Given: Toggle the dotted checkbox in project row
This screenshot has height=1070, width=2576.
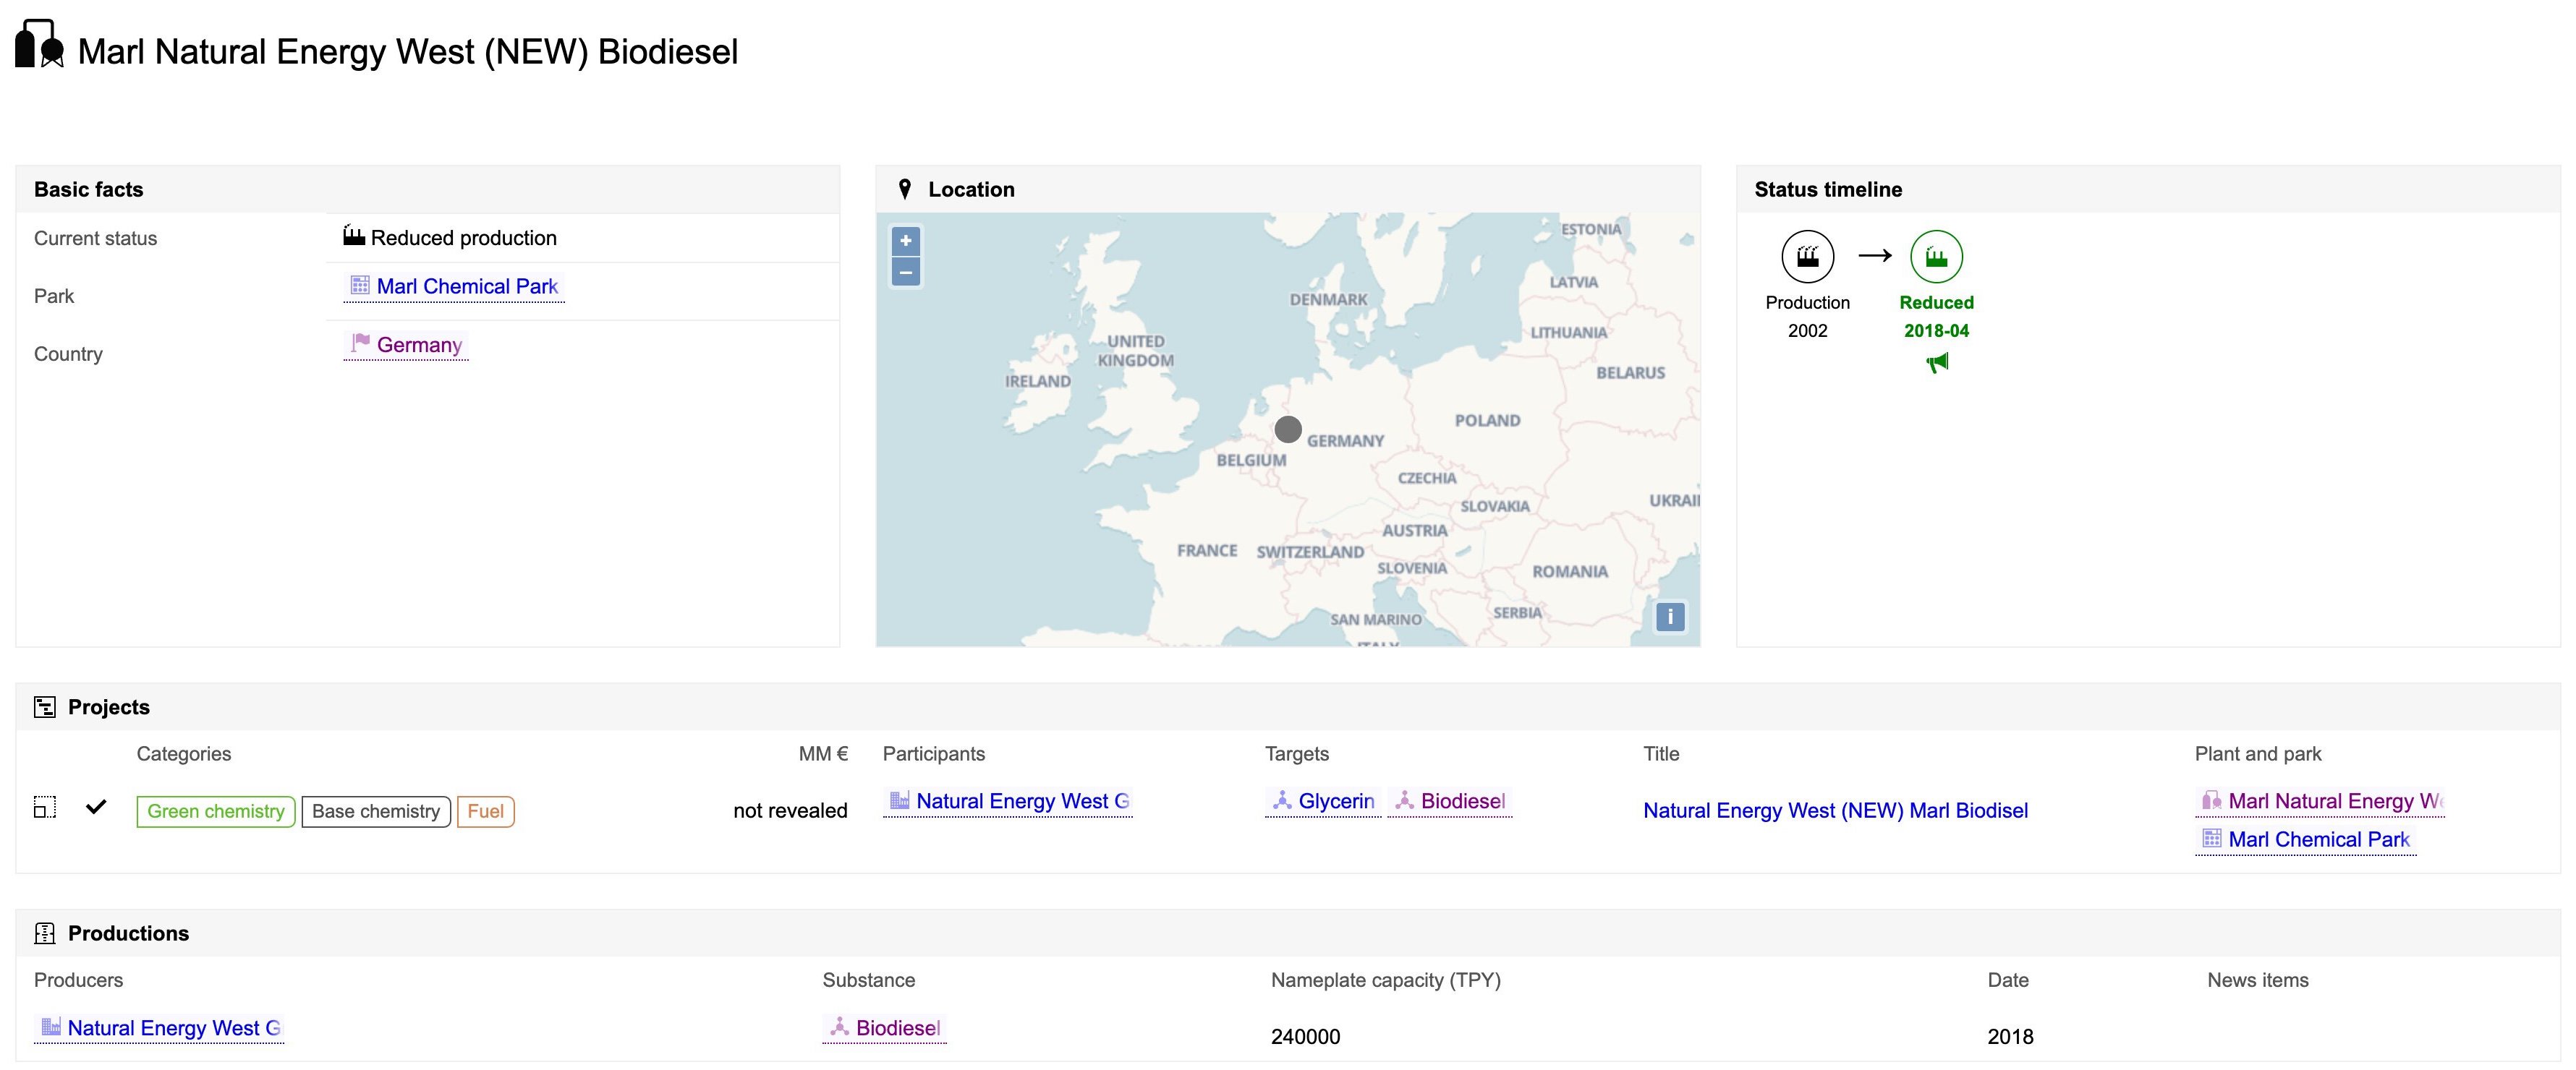Looking at the screenshot, I should coord(45,808).
